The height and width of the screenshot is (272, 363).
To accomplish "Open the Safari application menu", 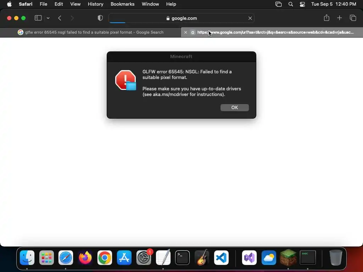I will tap(26, 4).
